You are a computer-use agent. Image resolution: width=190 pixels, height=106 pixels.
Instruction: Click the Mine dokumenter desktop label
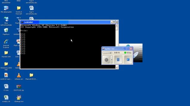6,1
